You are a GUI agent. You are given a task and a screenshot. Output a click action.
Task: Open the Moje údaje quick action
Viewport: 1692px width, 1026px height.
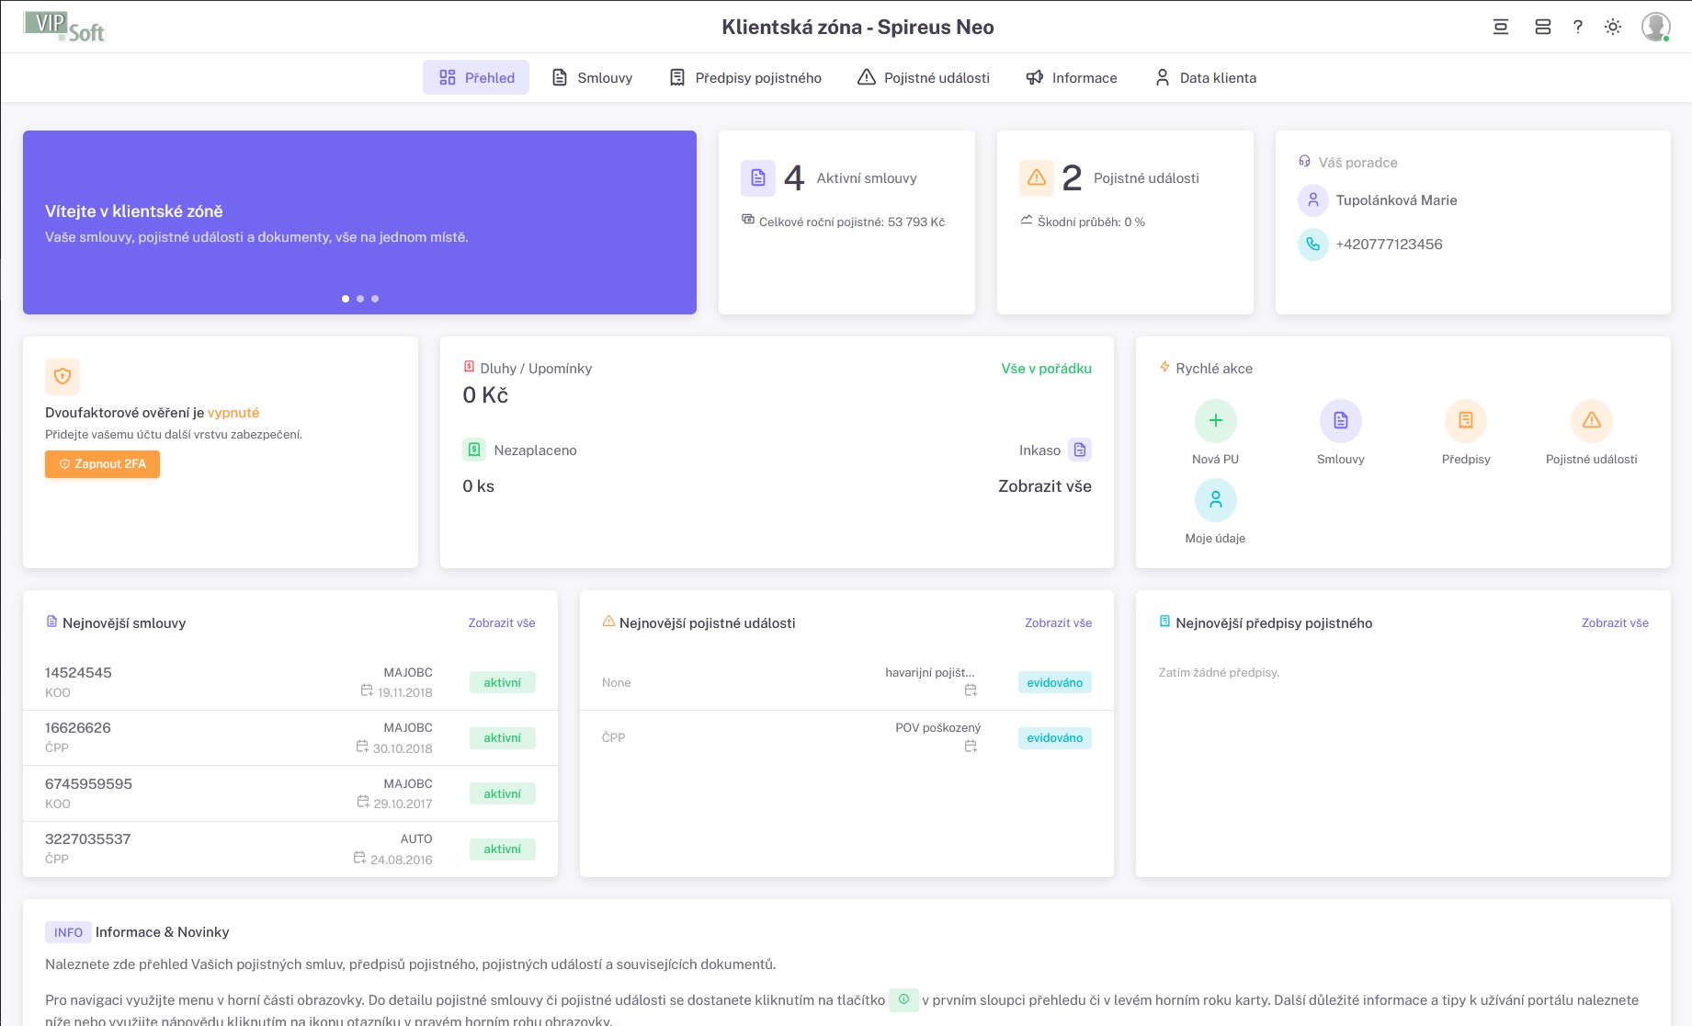(1216, 500)
